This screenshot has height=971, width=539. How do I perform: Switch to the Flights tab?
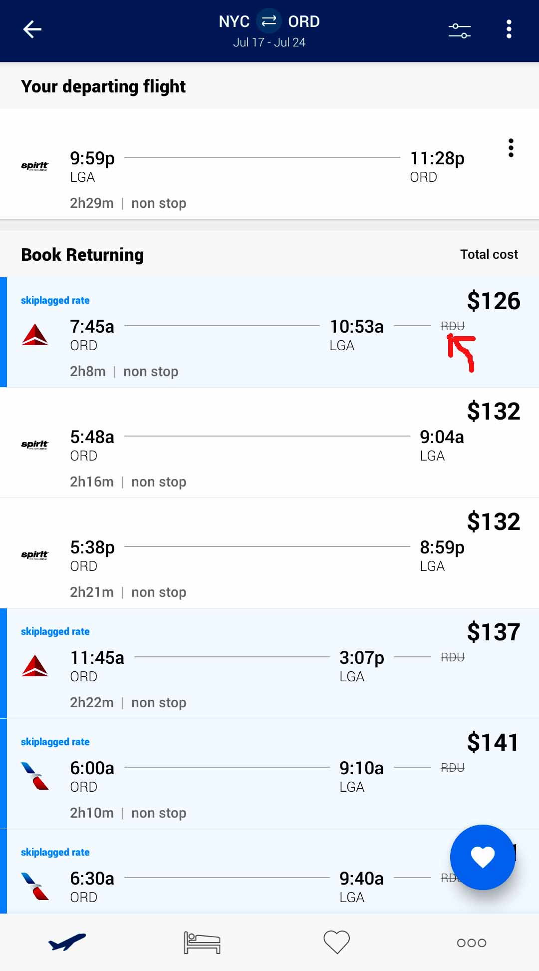pos(67,942)
